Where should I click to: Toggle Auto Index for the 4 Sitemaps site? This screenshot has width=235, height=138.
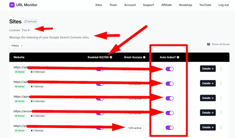click(x=169, y=69)
